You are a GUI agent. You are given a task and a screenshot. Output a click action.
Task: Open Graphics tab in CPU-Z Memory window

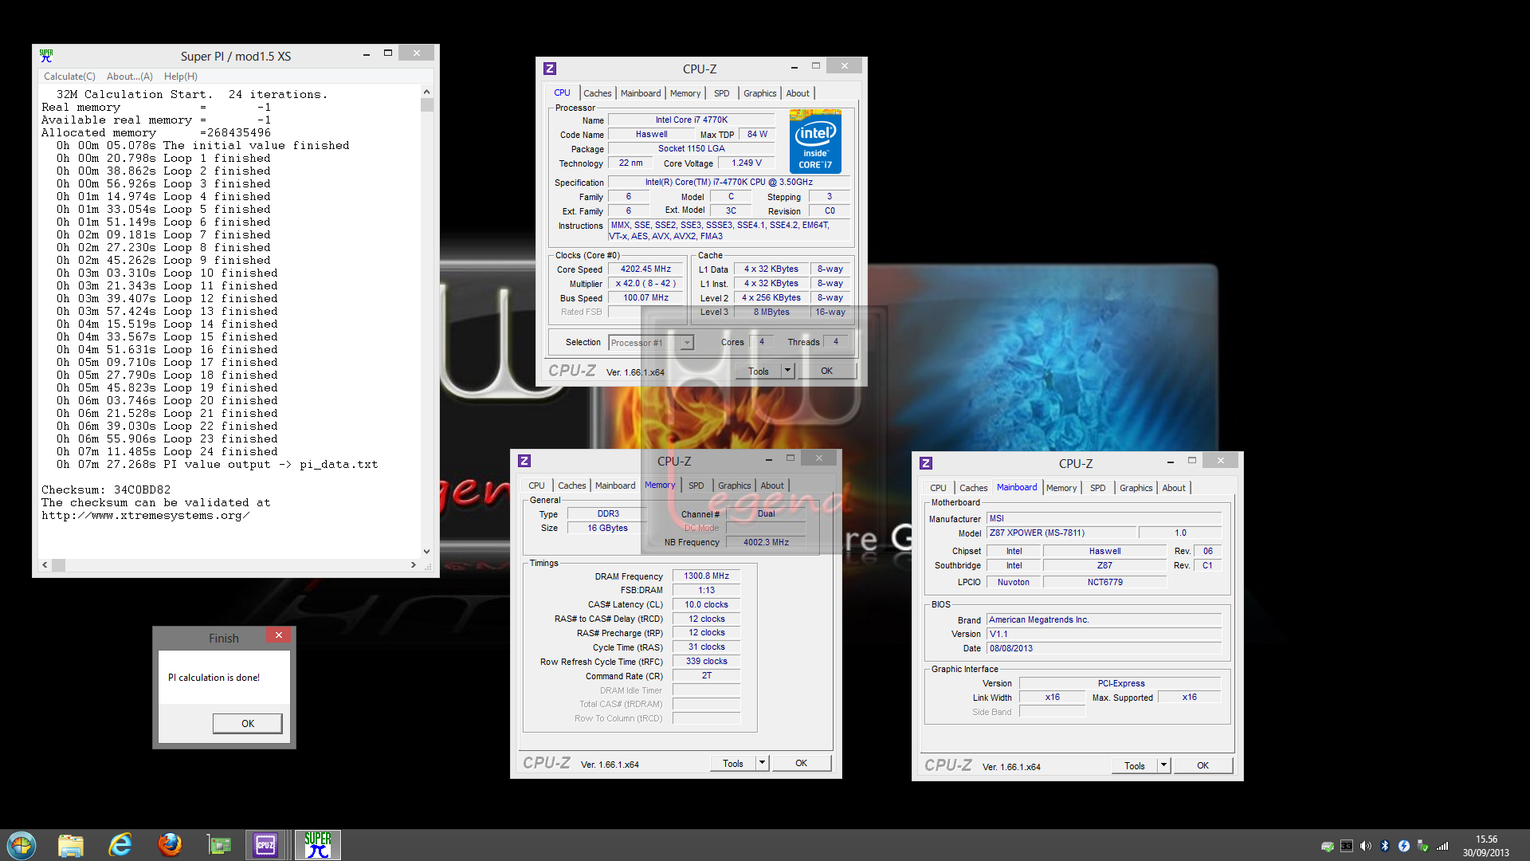click(735, 486)
